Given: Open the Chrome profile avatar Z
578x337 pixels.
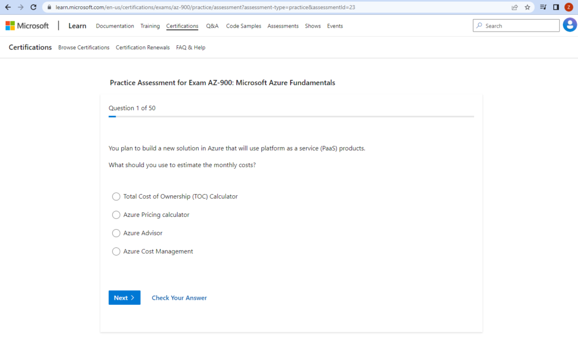Looking at the screenshot, I should pos(569,7).
